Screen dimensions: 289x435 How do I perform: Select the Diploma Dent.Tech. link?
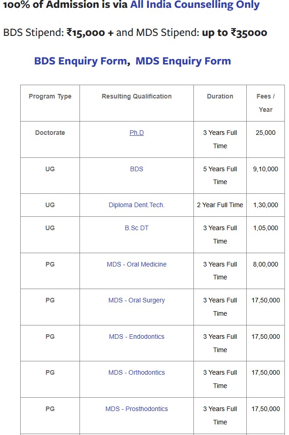[x=136, y=205]
